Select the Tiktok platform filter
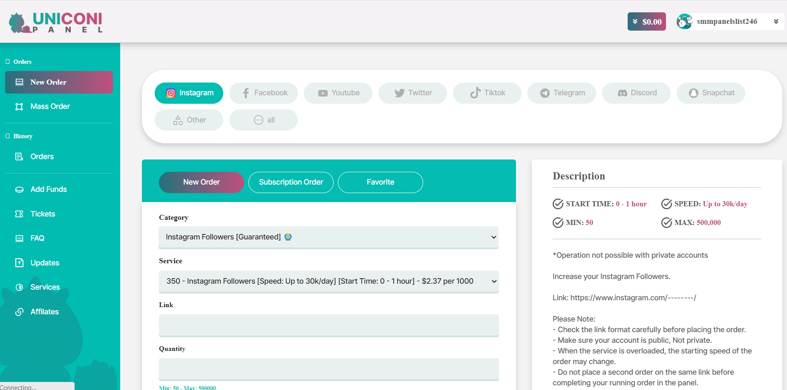Screen dimensions: 787x390 click(487, 93)
